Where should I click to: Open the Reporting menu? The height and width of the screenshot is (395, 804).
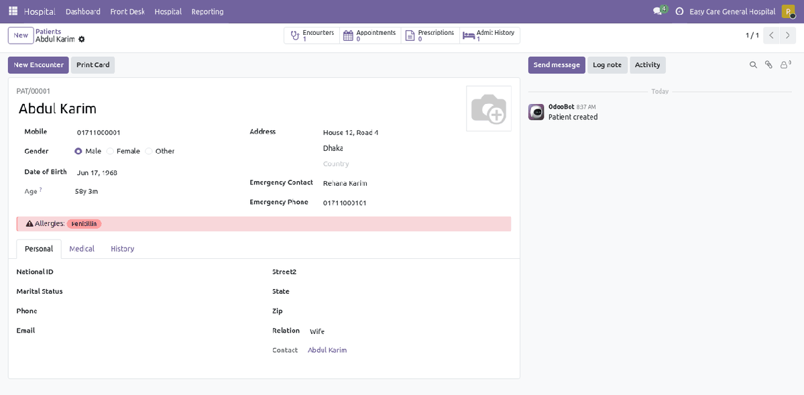pos(208,11)
